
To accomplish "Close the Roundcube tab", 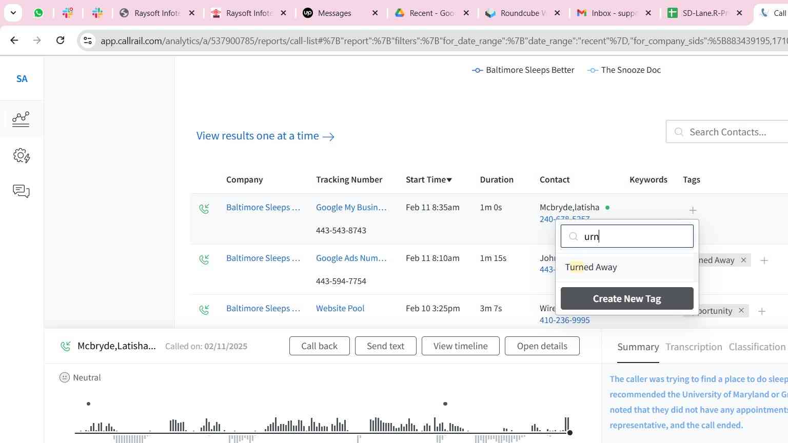I will [557, 13].
